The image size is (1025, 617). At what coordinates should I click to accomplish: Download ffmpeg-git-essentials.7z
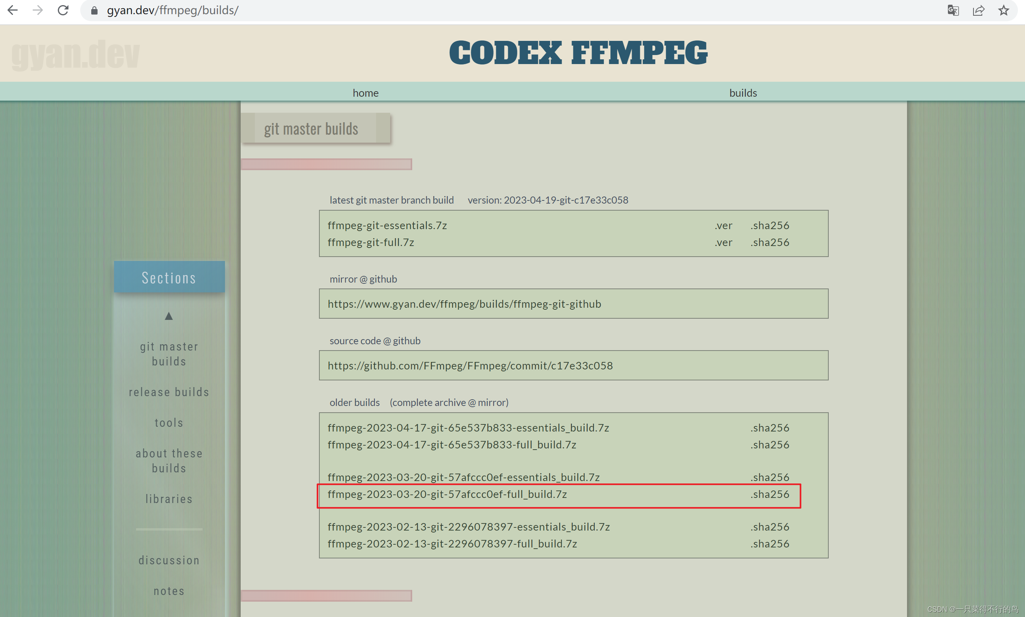click(x=387, y=225)
